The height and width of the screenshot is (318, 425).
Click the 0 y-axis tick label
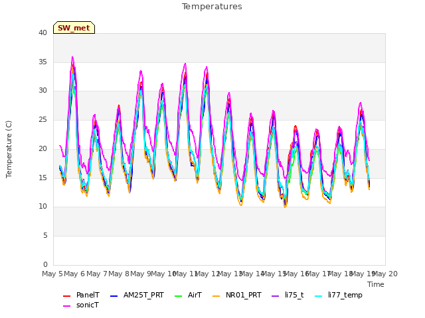pyautogui.click(x=45, y=264)
